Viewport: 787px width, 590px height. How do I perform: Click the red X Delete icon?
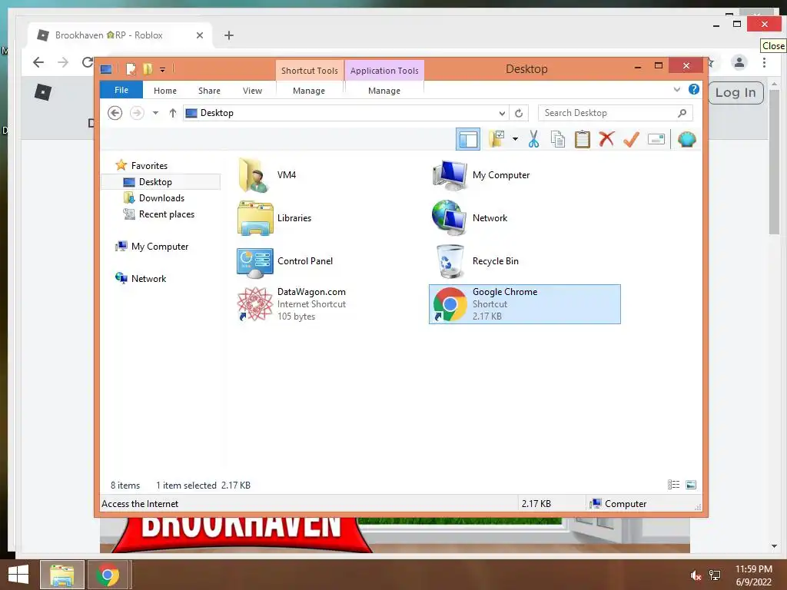pyautogui.click(x=606, y=139)
